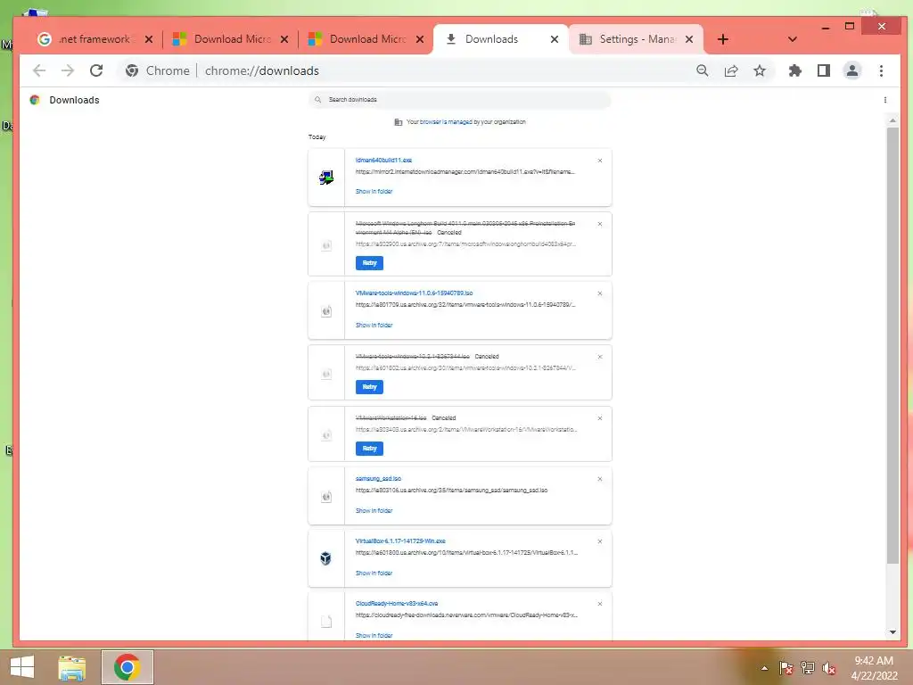Open a new tab with the plus button
913x685 pixels.
pyautogui.click(x=722, y=39)
